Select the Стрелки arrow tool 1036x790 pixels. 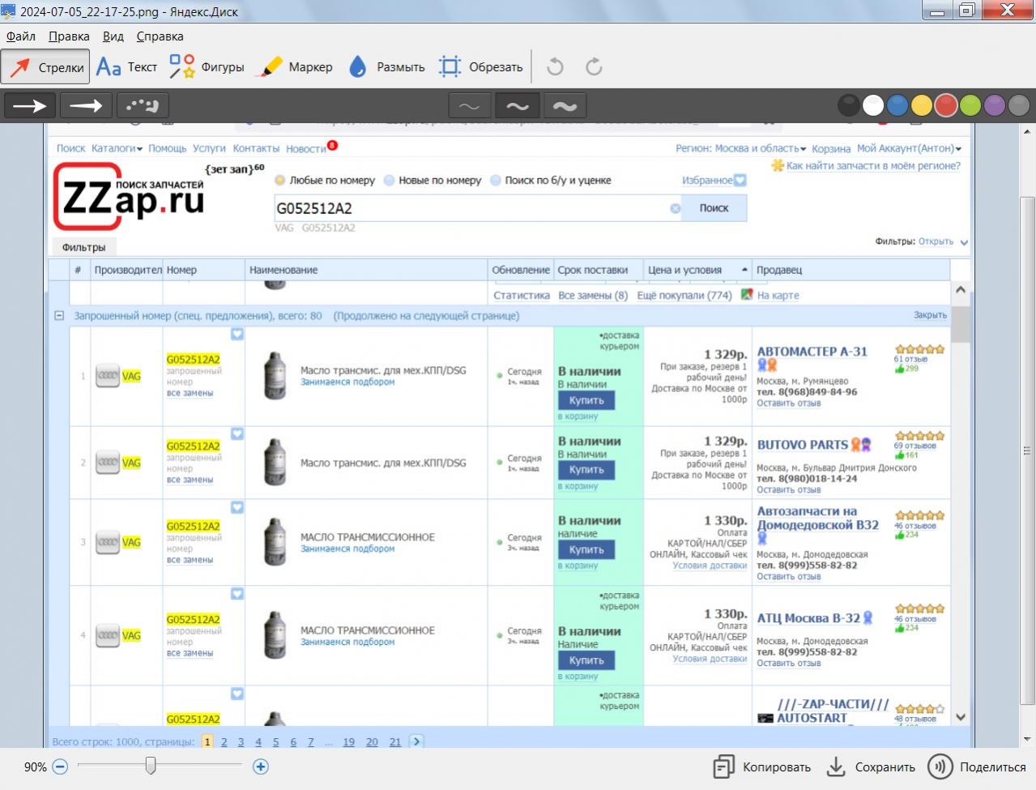(x=45, y=67)
